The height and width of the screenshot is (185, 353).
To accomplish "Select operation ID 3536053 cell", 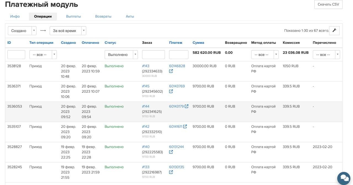I will click(15, 106).
